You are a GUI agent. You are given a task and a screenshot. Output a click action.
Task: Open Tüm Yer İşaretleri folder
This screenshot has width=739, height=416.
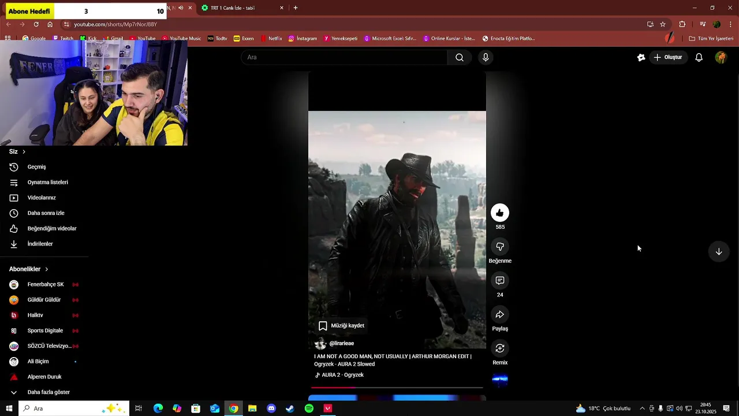click(x=711, y=39)
